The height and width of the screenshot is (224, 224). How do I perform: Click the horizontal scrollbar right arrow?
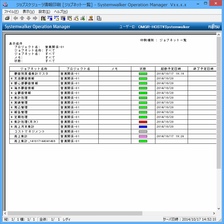[x=214, y=214]
